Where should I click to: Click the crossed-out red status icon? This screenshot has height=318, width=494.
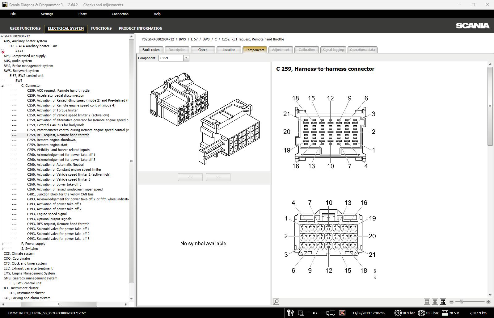click(342, 313)
